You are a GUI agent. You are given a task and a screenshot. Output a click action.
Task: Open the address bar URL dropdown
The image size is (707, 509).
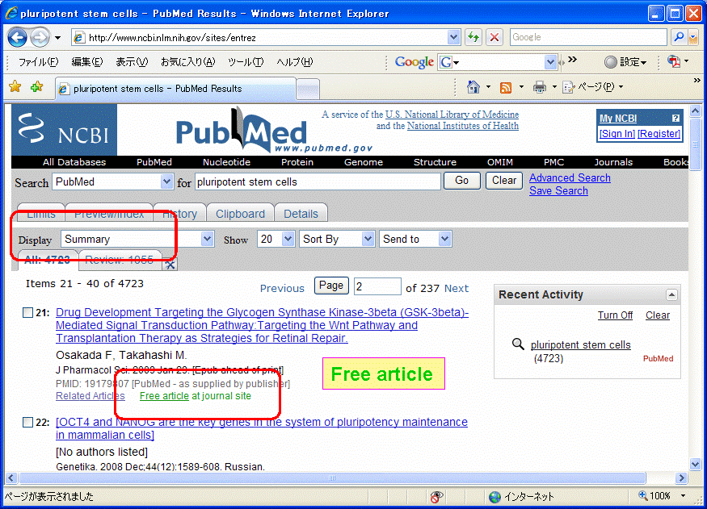(x=453, y=37)
